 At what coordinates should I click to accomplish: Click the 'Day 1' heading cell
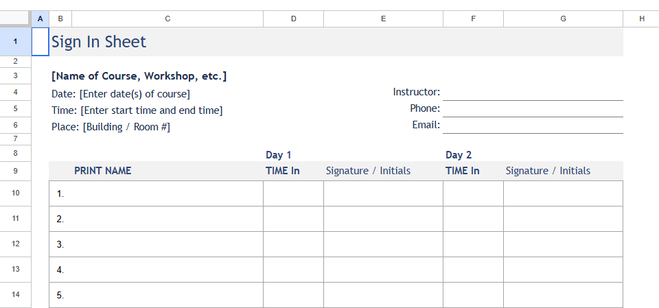tap(279, 155)
